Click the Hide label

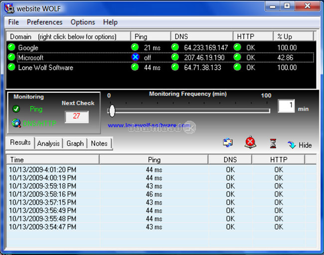(305, 145)
